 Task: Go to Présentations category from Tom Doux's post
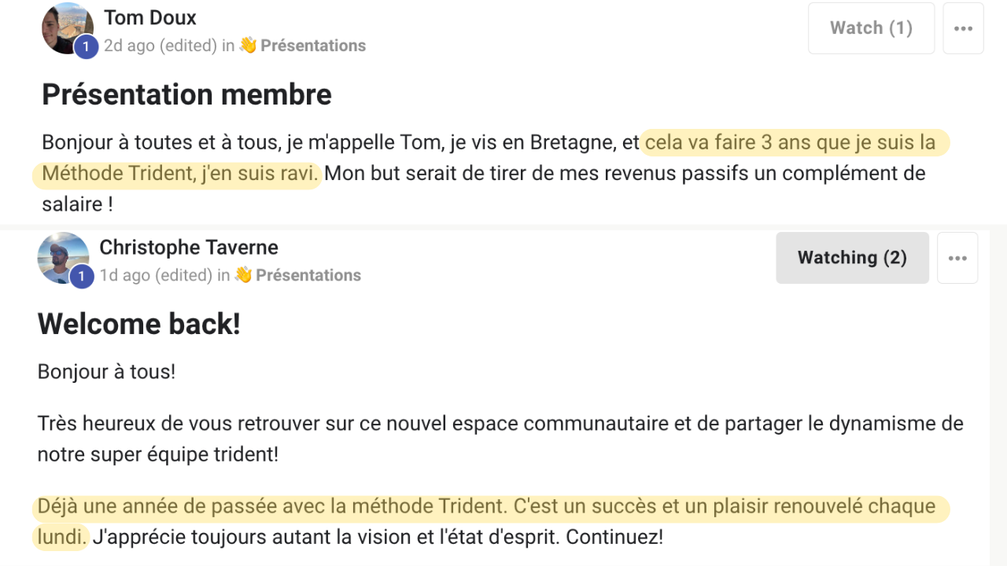(x=313, y=46)
